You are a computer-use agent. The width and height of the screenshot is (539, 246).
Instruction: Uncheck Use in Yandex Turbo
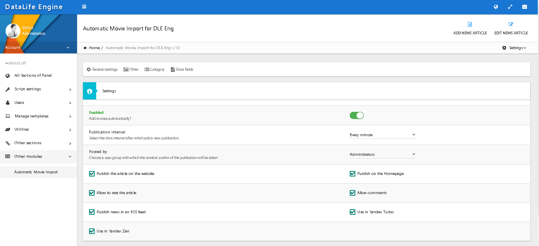point(353,212)
